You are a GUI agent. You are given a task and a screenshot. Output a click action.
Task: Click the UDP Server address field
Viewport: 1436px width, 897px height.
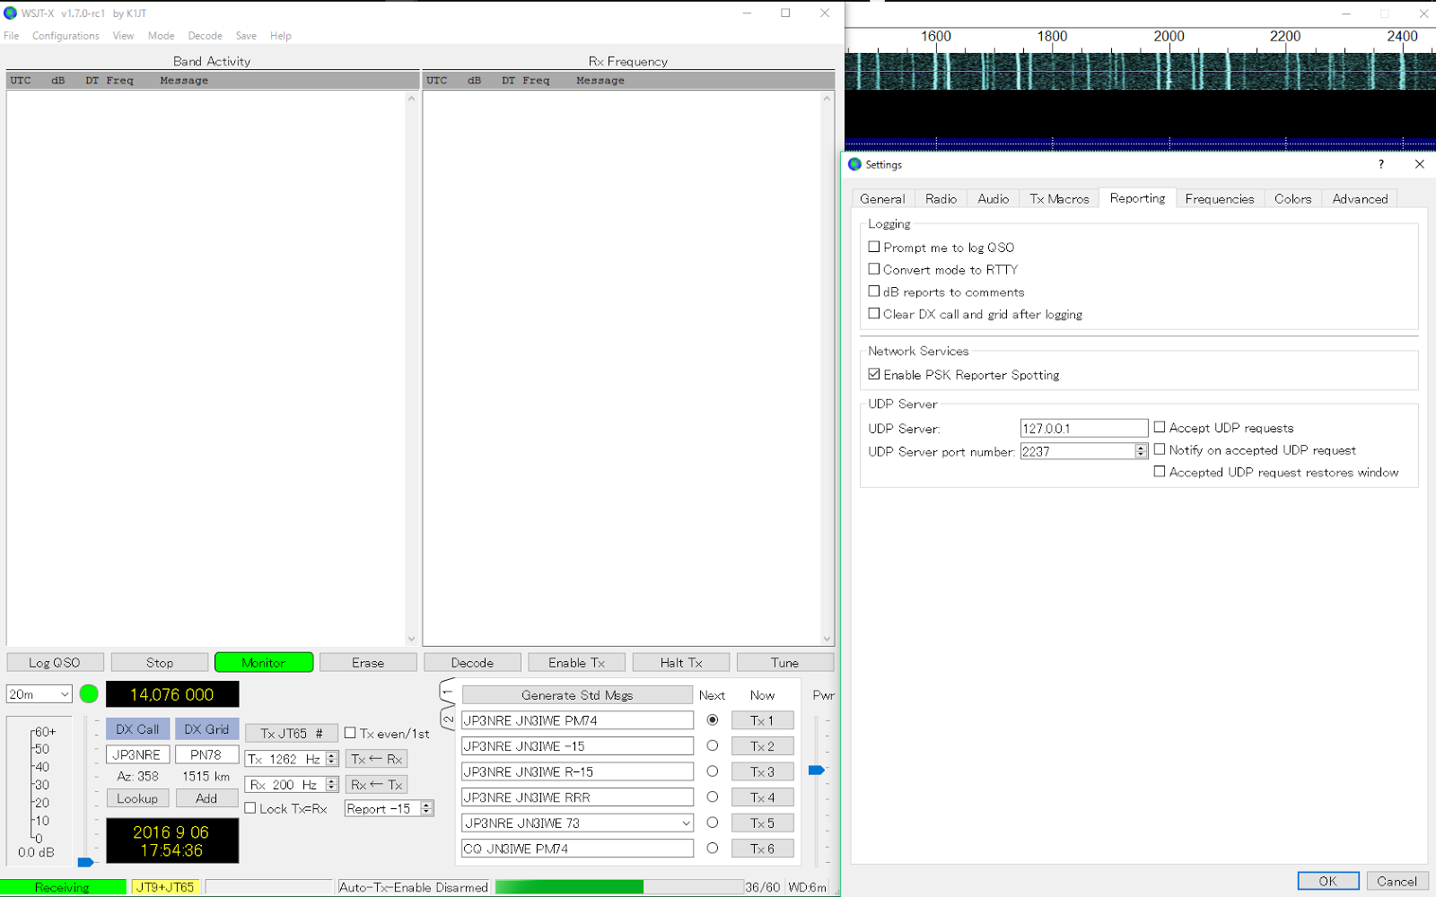point(1082,427)
